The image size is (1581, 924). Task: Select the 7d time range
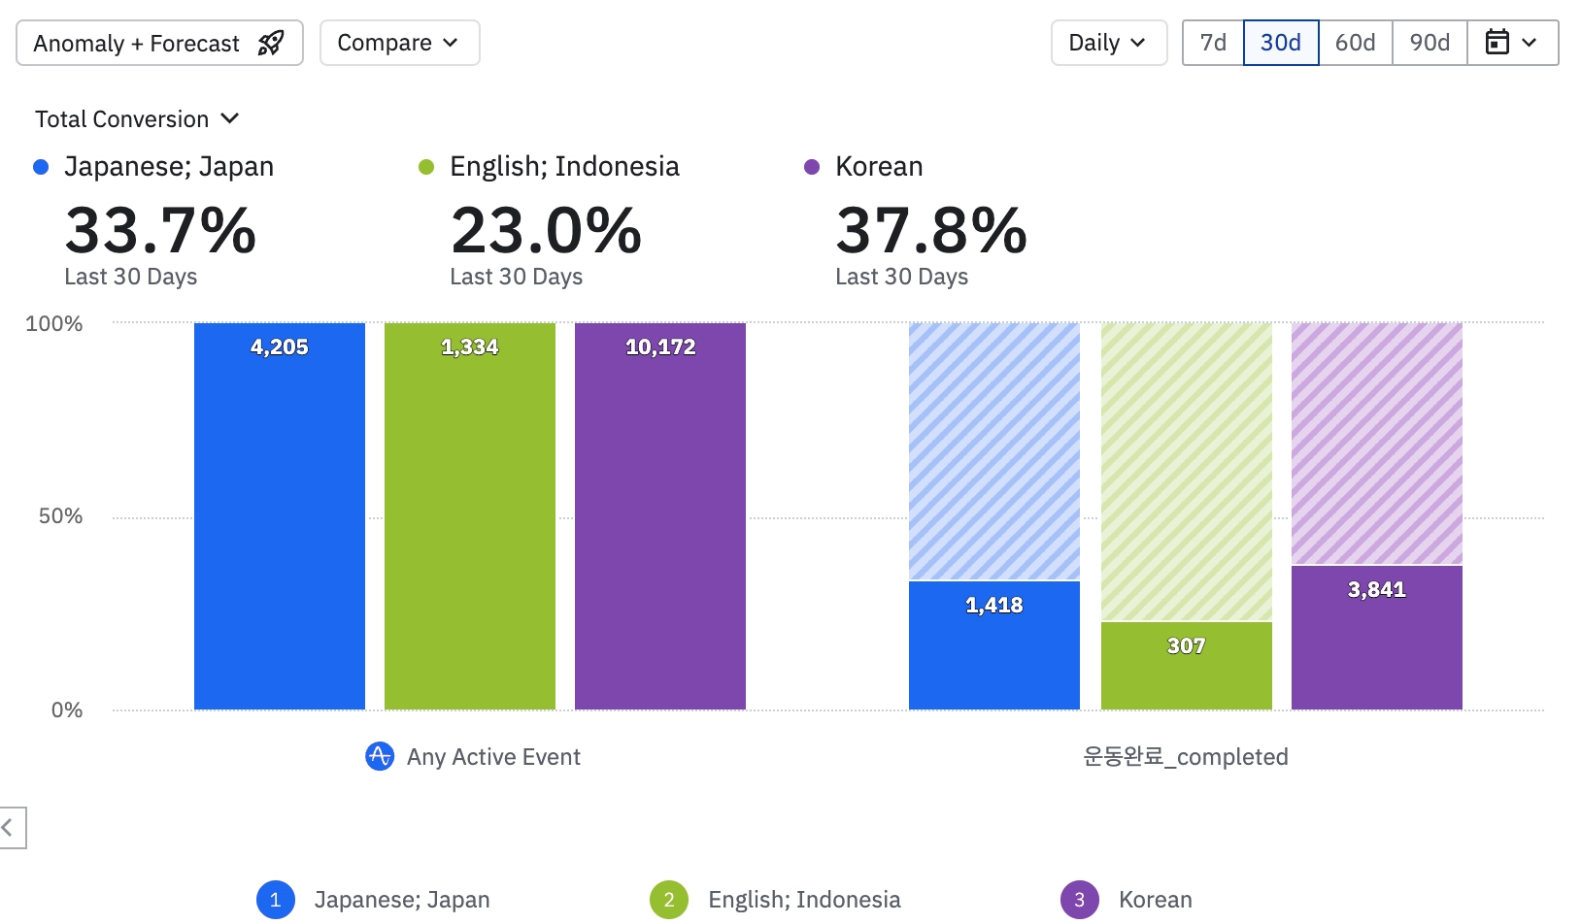(x=1213, y=43)
